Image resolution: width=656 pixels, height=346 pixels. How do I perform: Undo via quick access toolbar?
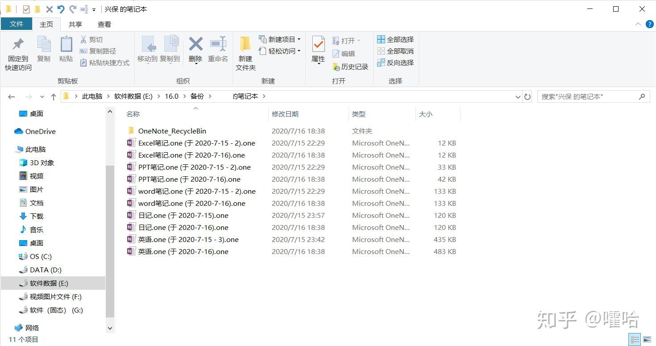[x=61, y=9]
